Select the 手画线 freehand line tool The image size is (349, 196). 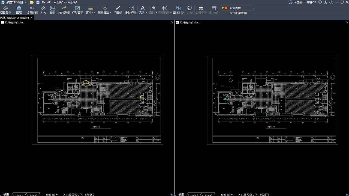[x=118, y=10]
